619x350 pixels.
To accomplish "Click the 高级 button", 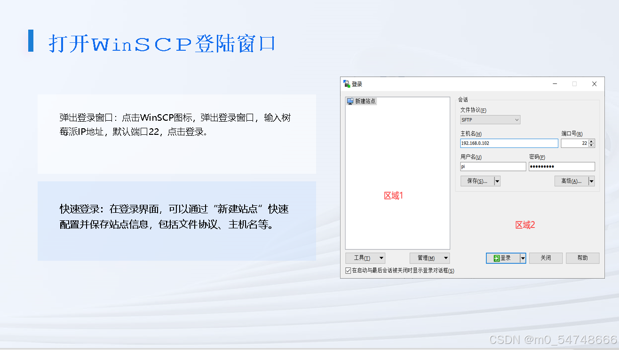I will click(x=571, y=181).
